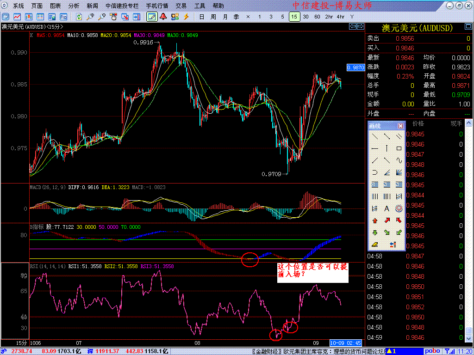This screenshot has height=355, width=474.
Task: Select the 15 minute period button
Action: point(294,17)
